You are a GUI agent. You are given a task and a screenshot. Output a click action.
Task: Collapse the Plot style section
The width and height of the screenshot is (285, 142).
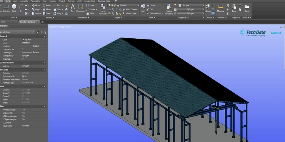point(45,70)
